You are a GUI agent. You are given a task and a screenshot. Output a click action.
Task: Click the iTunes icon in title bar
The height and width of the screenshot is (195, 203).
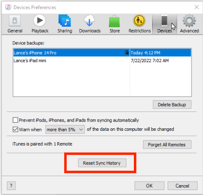tap(8, 7)
